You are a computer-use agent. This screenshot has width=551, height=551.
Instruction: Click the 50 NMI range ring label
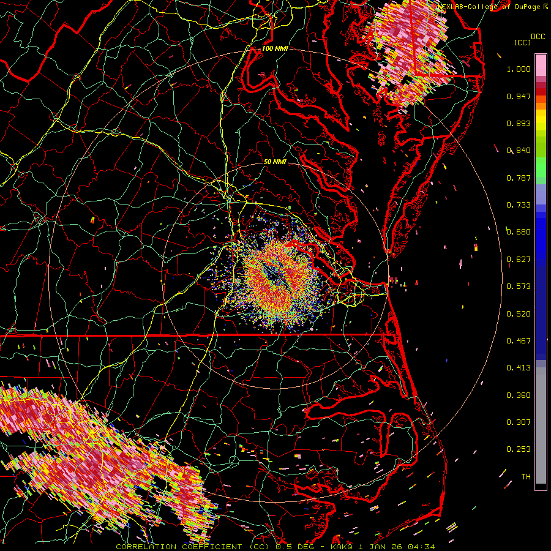[x=275, y=162]
